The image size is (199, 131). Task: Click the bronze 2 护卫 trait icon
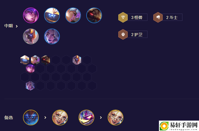point(123,34)
